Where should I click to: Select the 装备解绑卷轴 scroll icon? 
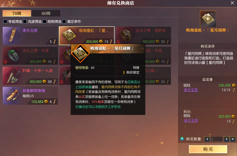13,96
